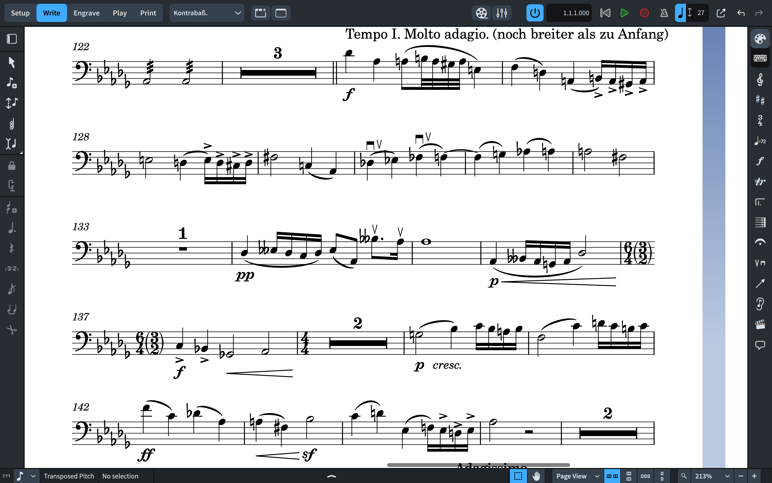772x483 pixels.
Task: Click the red record button
Action: (644, 13)
